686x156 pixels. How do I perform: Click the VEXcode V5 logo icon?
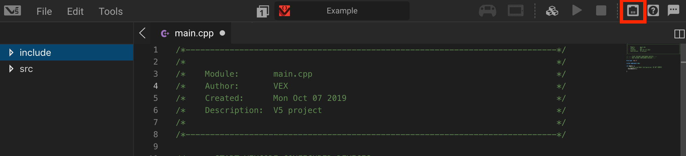click(x=13, y=11)
